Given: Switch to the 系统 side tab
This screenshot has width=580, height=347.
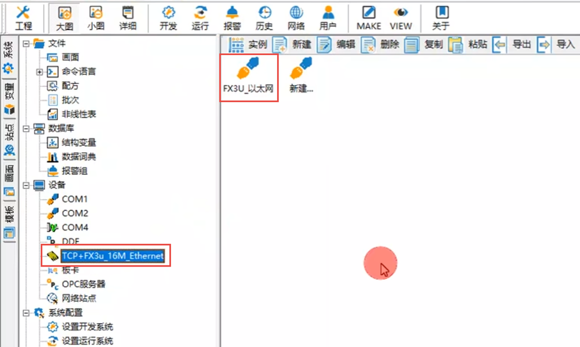Looking at the screenshot, I should click(8, 57).
